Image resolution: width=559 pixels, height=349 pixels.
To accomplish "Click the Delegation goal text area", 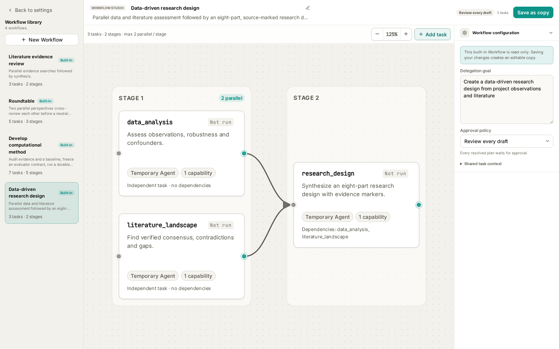I will point(507,99).
